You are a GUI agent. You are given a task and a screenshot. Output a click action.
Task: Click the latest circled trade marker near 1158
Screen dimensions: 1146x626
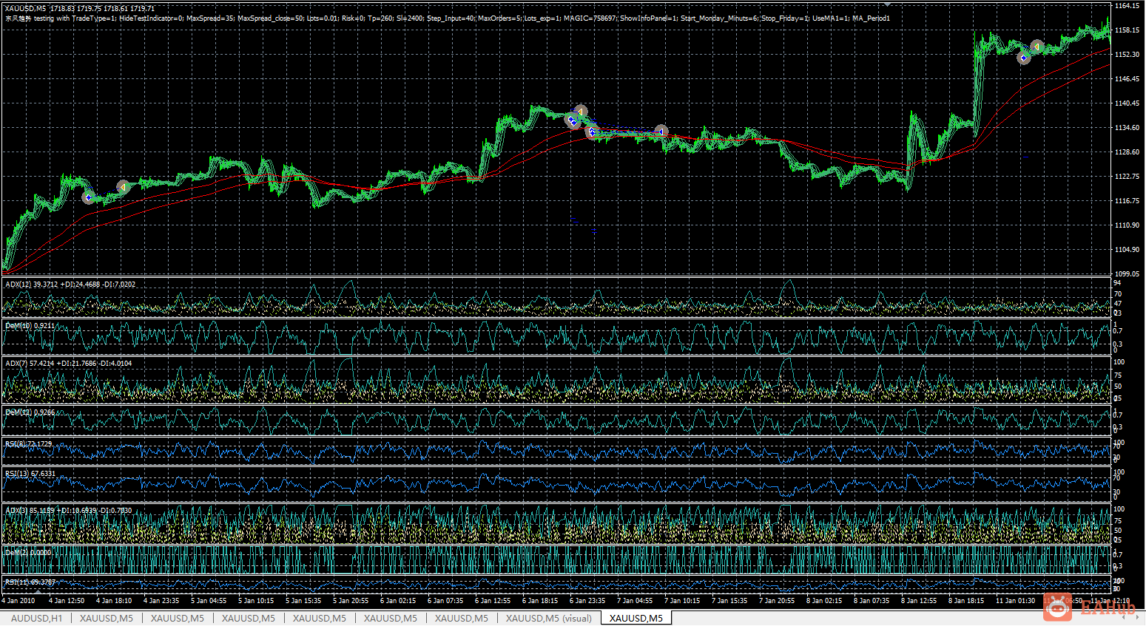point(1037,47)
